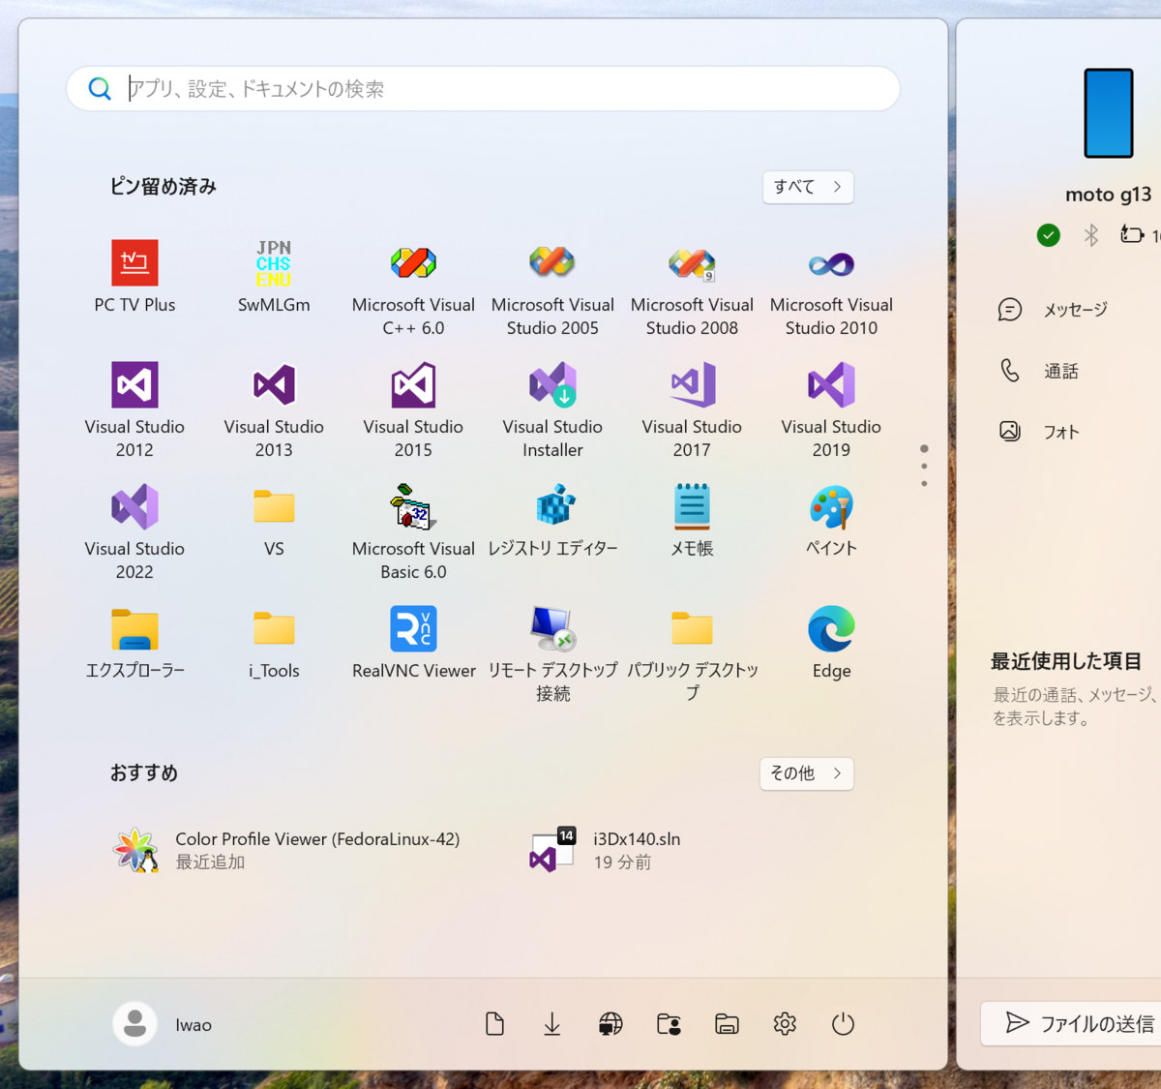Viewport: 1161px width, 1089px height.
Task: Open レジストリ エディター
Action: pos(552,521)
